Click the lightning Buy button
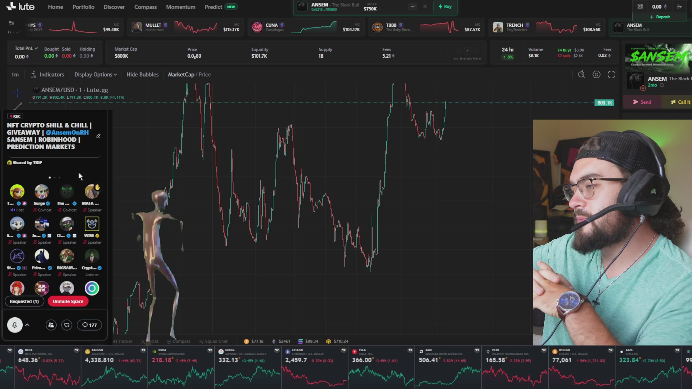The image size is (692, 389). point(445,6)
